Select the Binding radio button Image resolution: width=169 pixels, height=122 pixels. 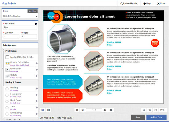pos(7,89)
